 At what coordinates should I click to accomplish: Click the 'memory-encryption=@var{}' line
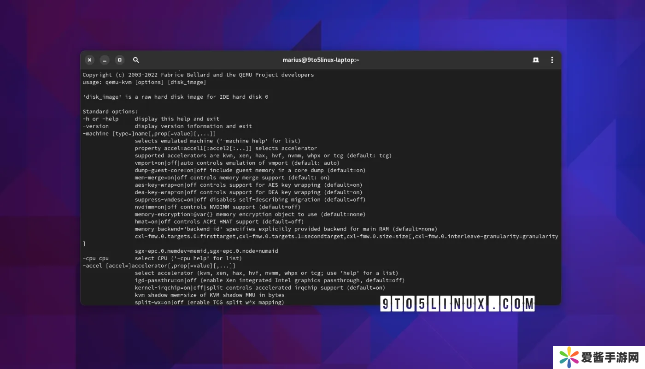250,214
